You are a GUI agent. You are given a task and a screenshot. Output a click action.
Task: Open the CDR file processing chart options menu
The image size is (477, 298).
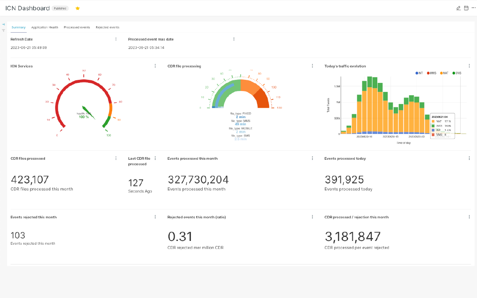[x=312, y=66]
